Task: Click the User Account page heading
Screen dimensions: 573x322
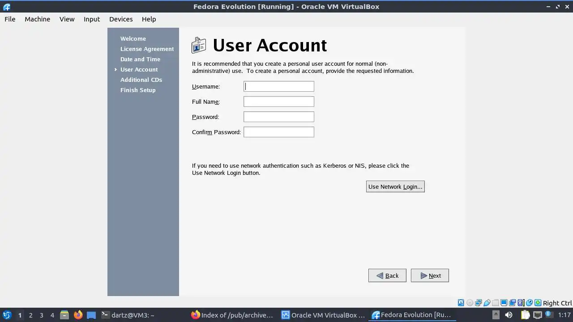Action: (269, 45)
